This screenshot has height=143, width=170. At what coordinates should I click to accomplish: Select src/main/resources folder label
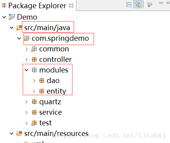point(56,134)
